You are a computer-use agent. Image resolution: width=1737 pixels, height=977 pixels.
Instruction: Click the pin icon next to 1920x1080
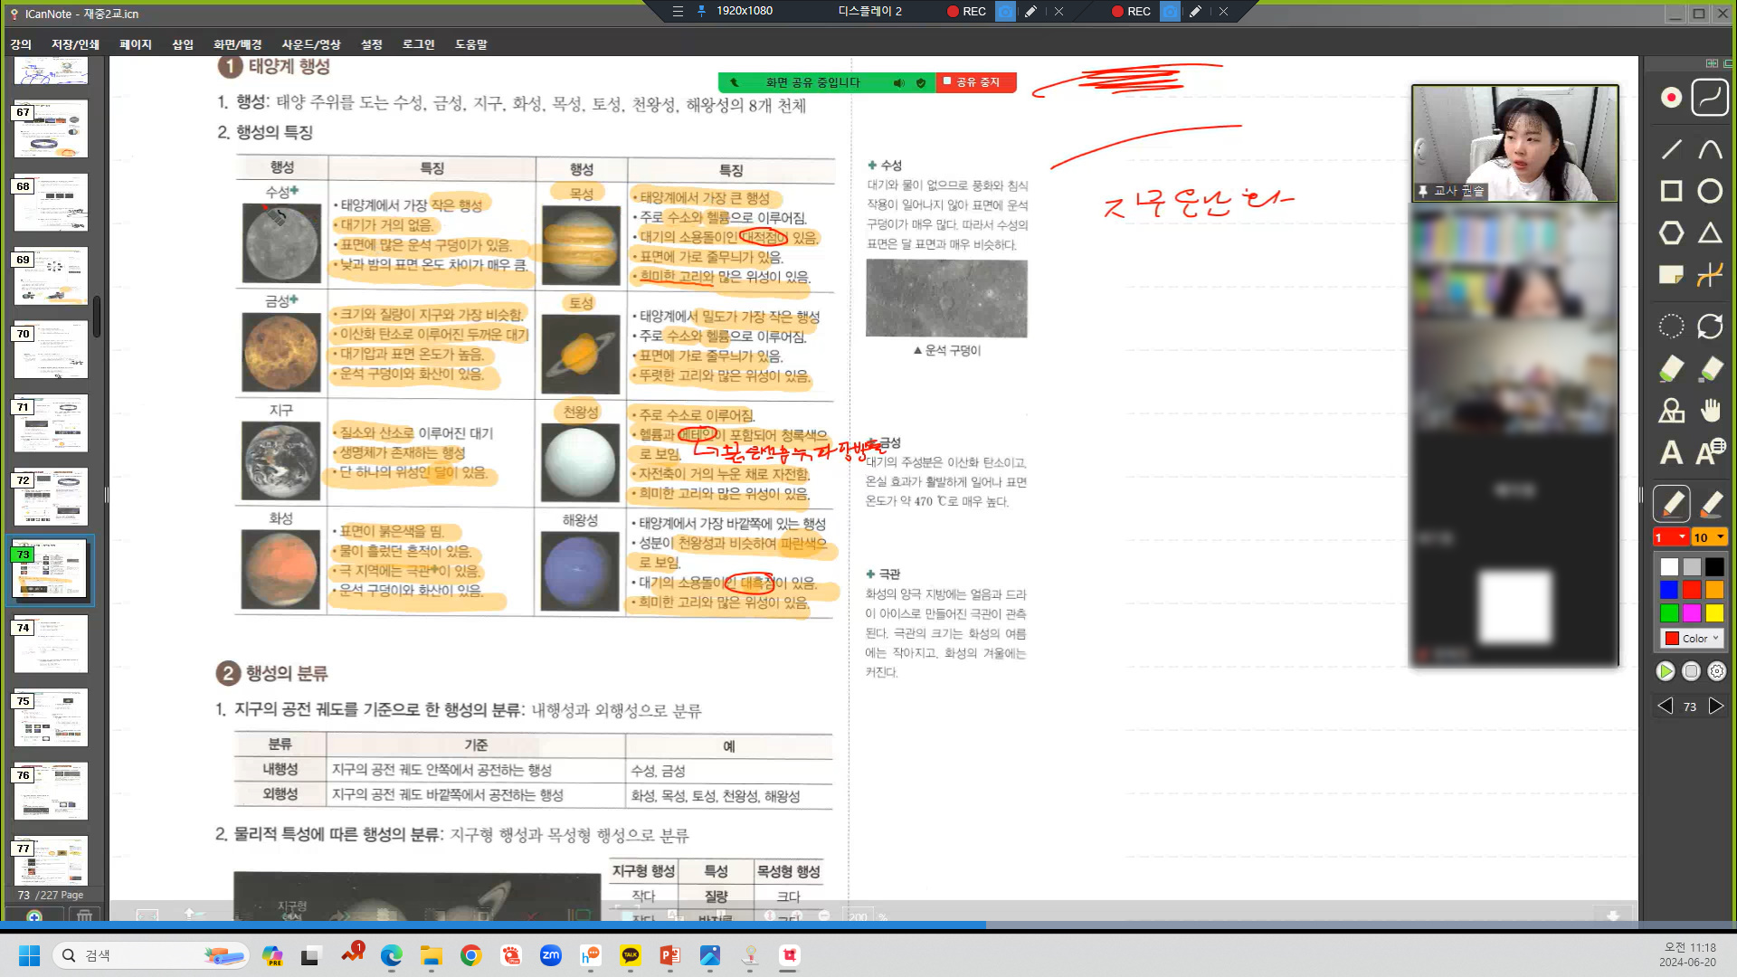[x=702, y=11]
